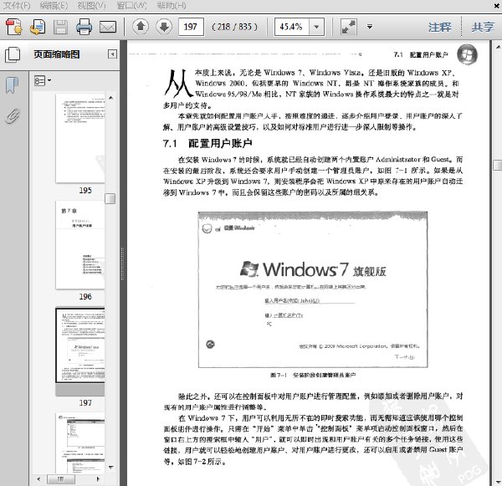
Task: Go to next page with down arrow
Action: pos(164,27)
